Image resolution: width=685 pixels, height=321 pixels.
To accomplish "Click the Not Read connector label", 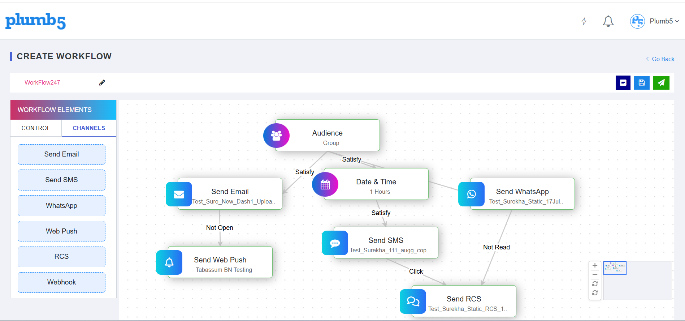I will [x=497, y=247].
